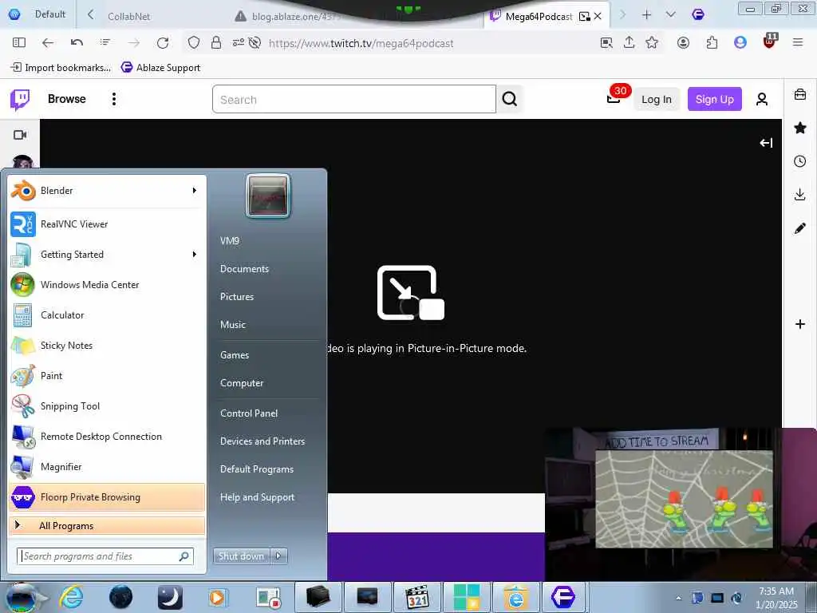Collapse Twitch chat with arrow icon
The image size is (817, 613).
[765, 143]
